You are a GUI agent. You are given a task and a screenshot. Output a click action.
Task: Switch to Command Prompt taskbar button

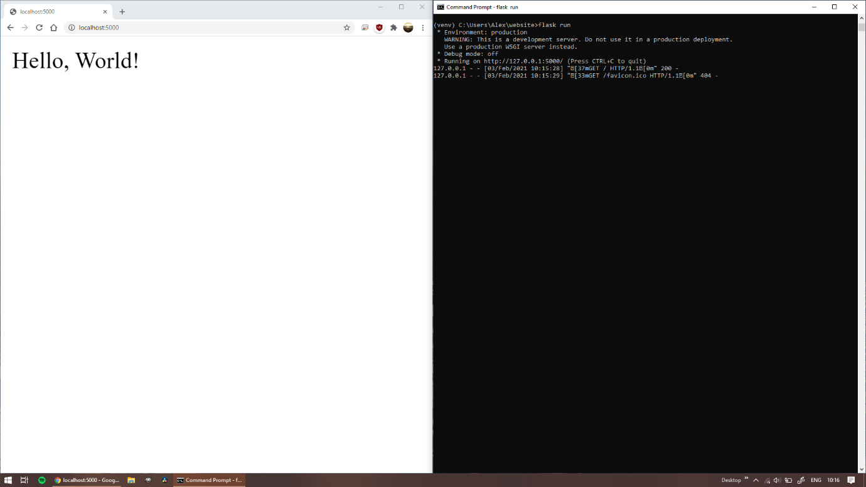[x=209, y=480]
